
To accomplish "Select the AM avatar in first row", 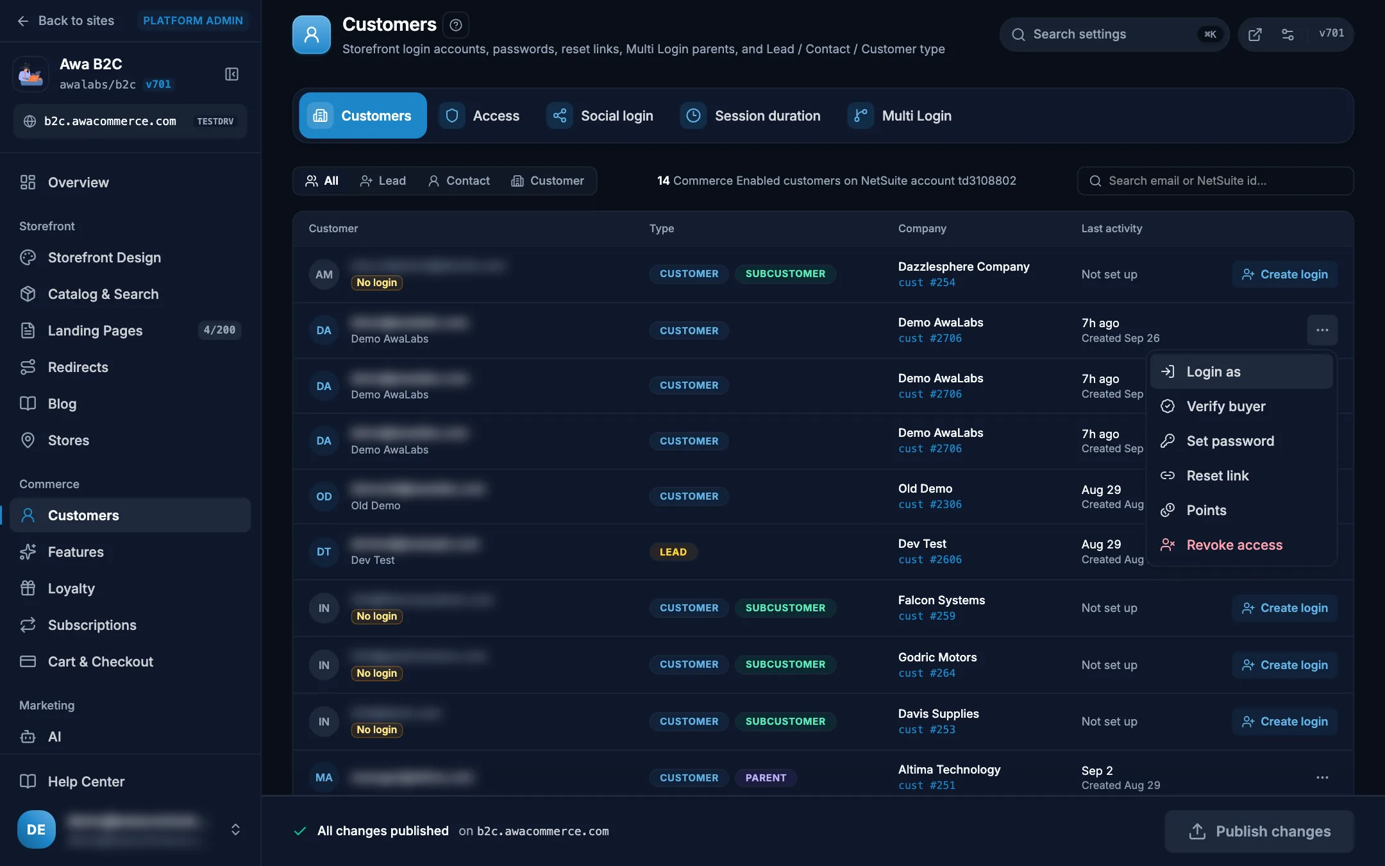I will [x=324, y=275].
